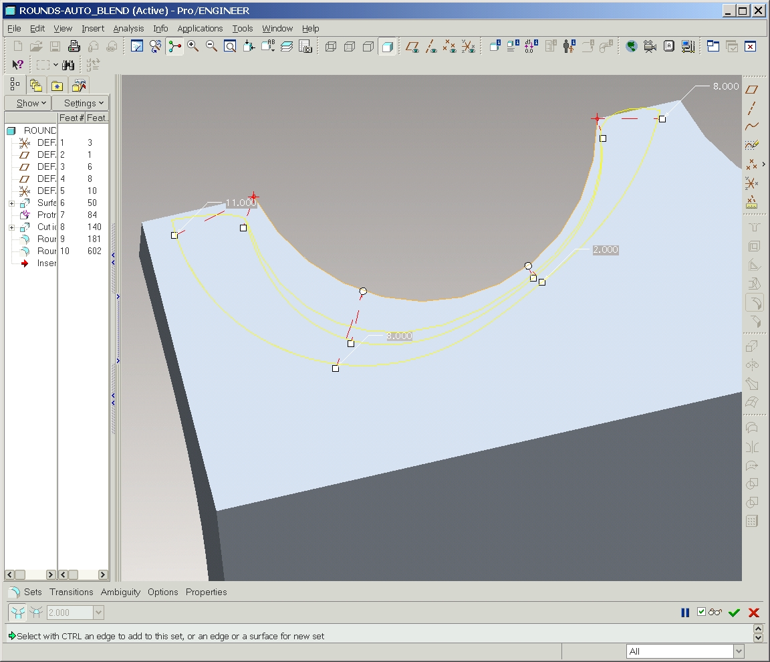Viewport: 770px width, 662px height.
Task: Toggle the preview glasses checkbox
Action: click(701, 612)
